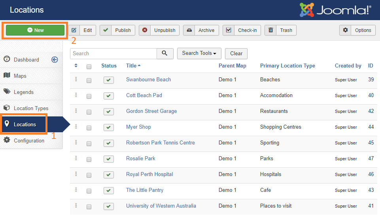
Task: Click the Clear search button
Action: click(x=236, y=53)
